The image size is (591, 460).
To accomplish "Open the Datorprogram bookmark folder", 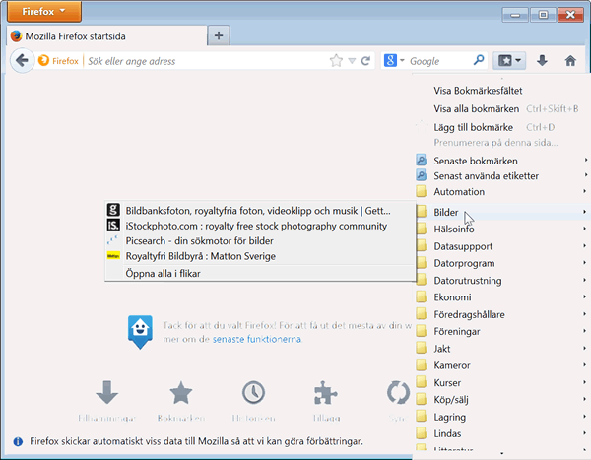I will (x=501, y=263).
